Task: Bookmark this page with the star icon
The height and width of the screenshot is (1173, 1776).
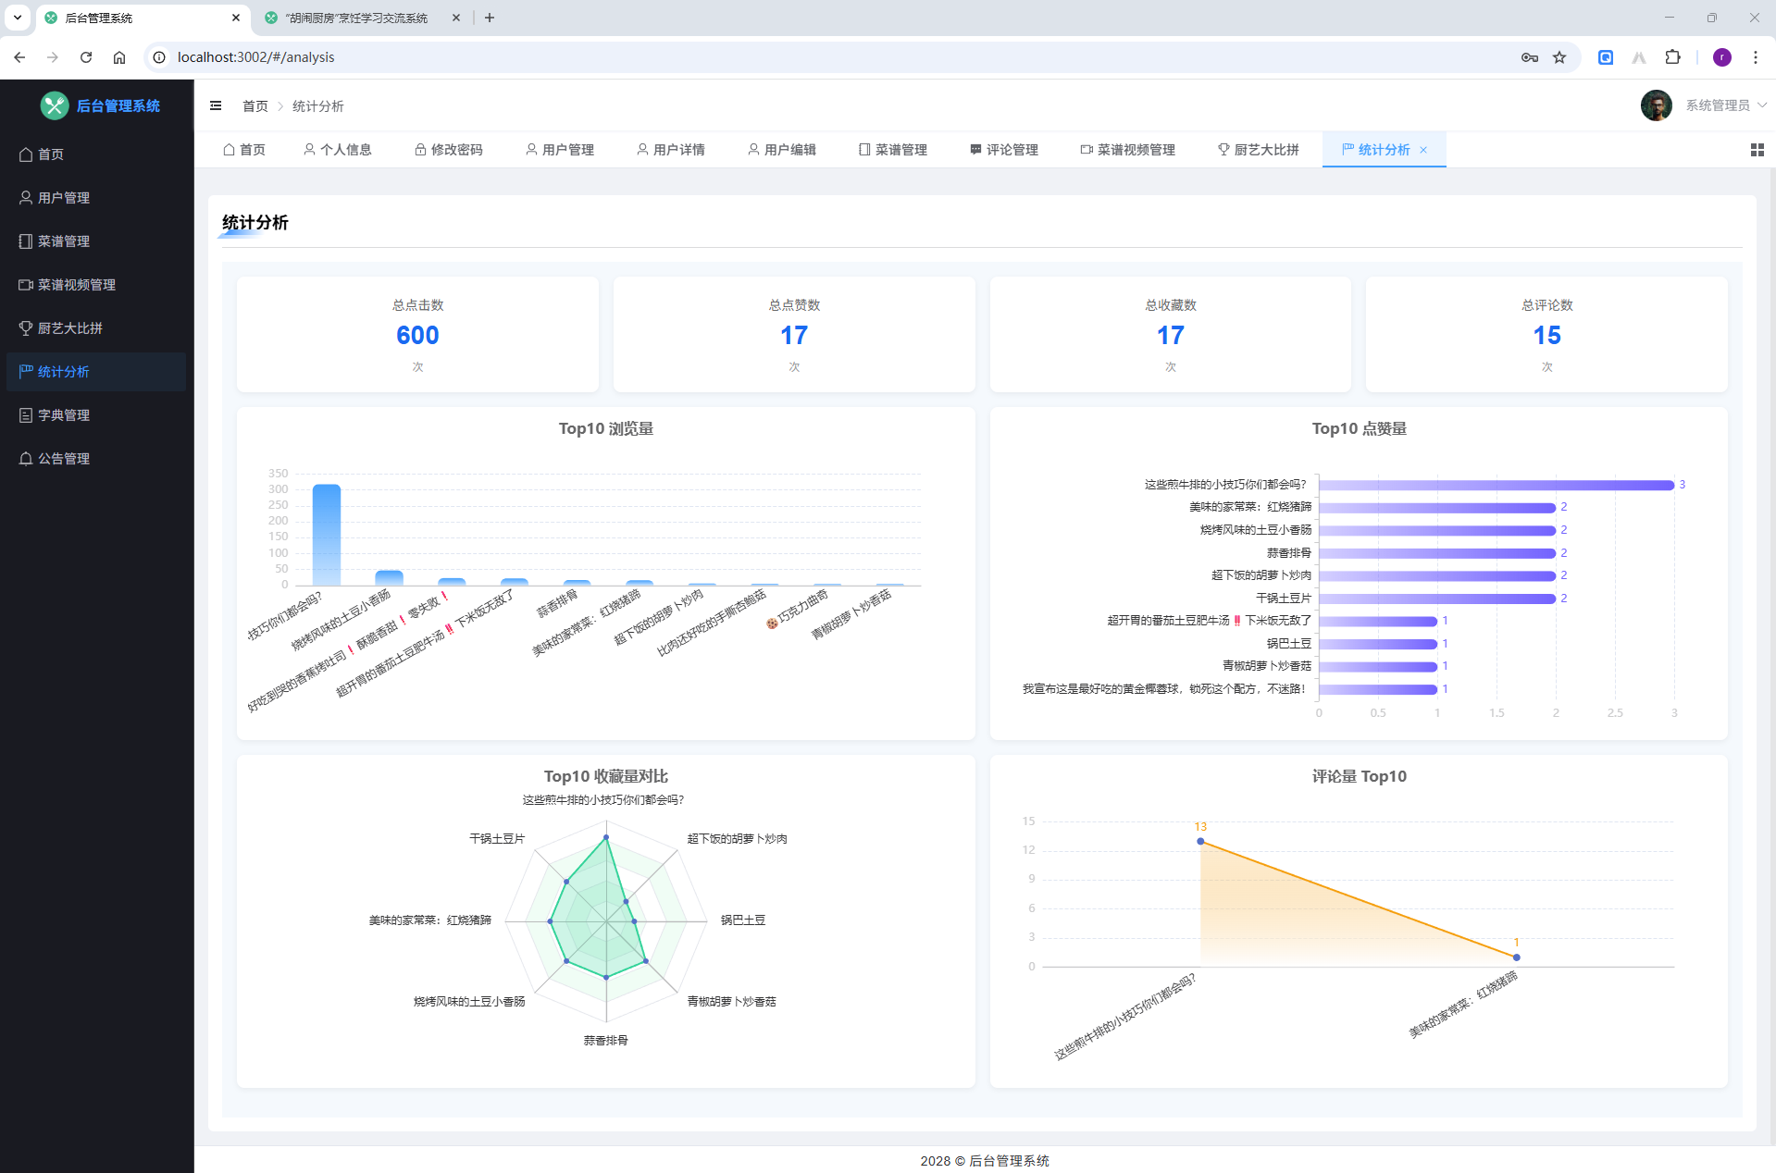Action: [1559, 57]
